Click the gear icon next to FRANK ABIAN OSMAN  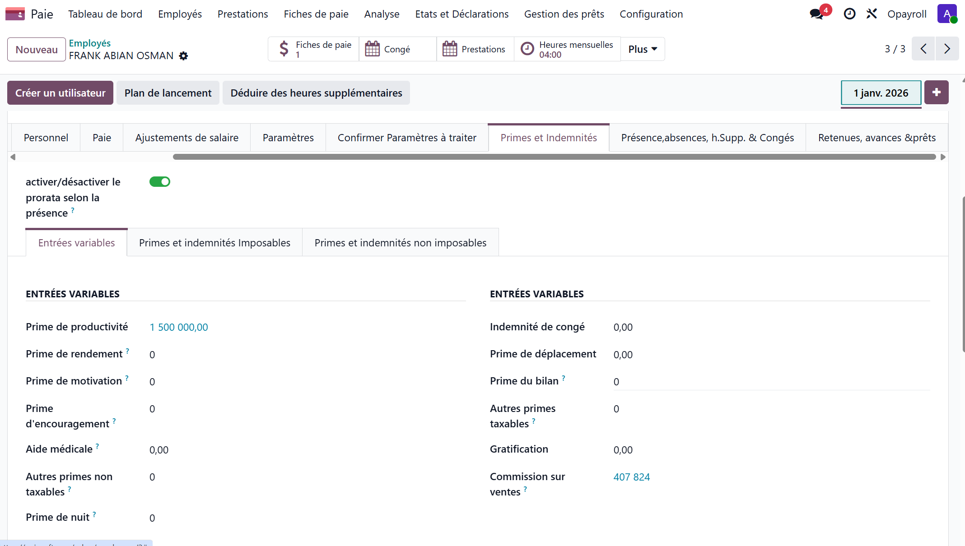coord(183,56)
